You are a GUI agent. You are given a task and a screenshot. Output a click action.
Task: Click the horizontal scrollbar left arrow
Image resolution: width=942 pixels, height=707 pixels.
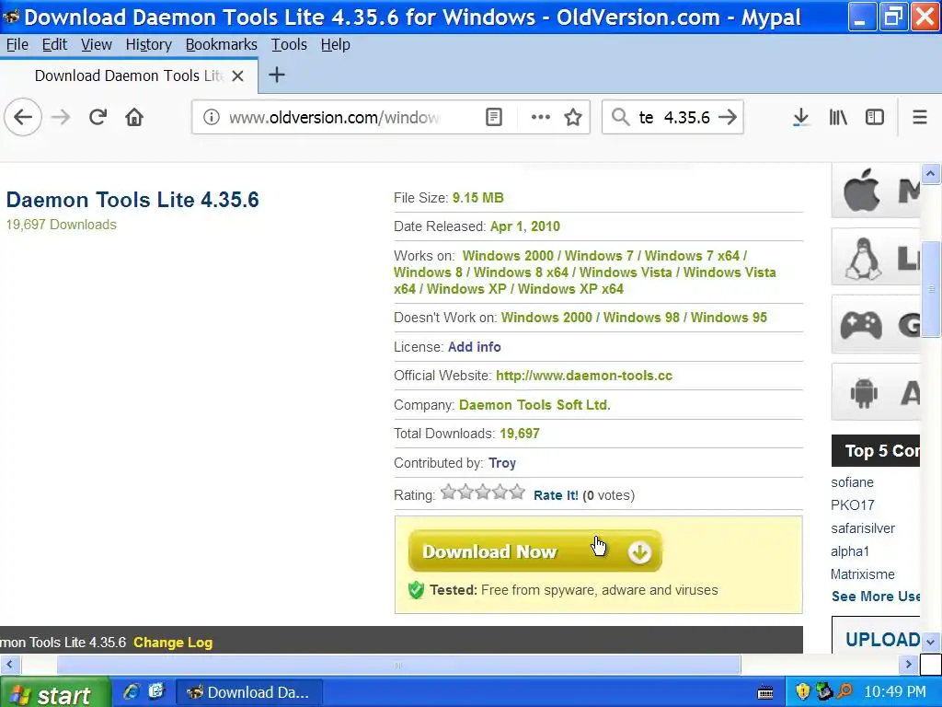(x=9, y=665)
